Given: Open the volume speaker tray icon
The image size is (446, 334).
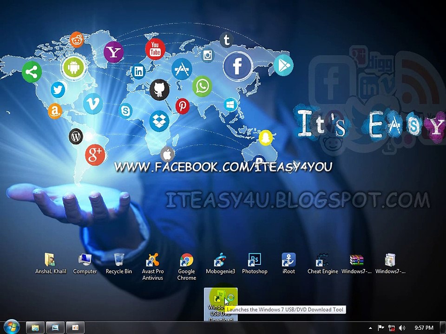Looking at the screenshot, I should pyautogui.click(x=402, y=328).
